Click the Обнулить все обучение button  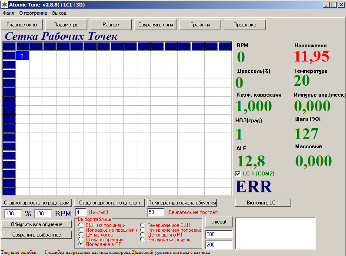(36, 224)
